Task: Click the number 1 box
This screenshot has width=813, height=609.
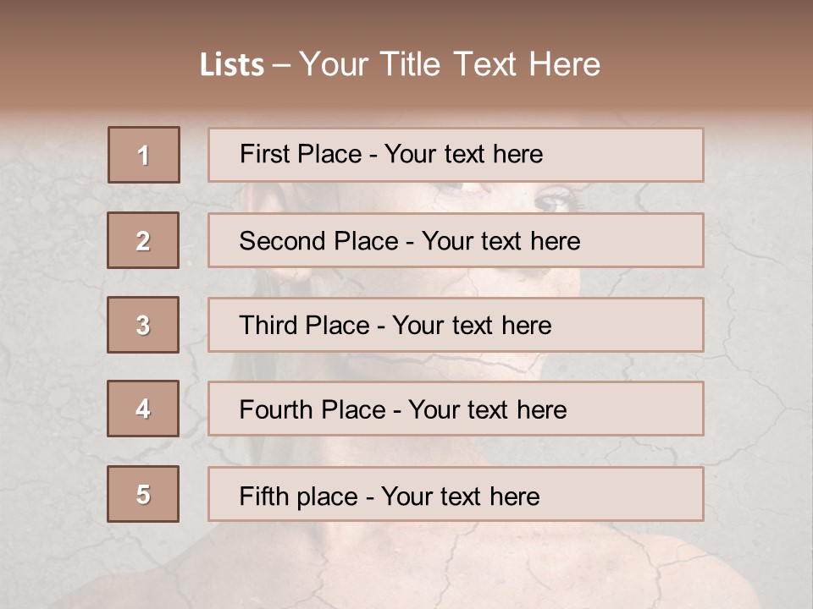Action: coord(144,155)
